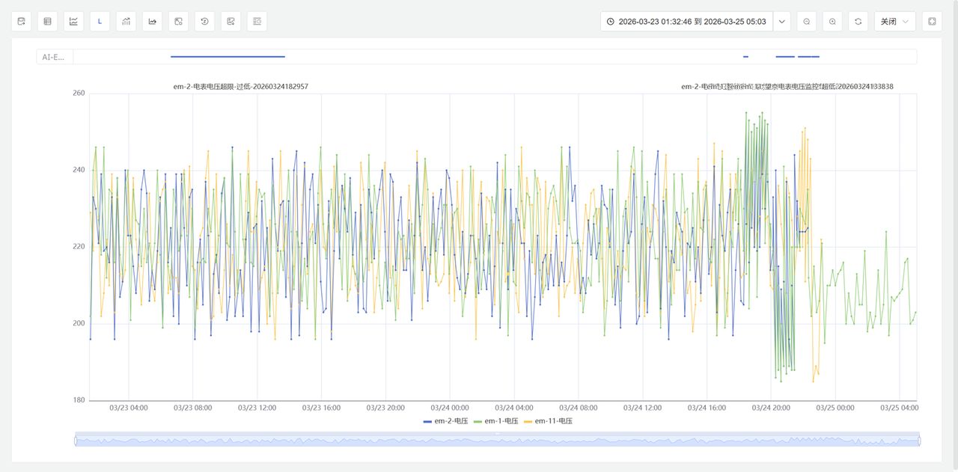
Task: Select the long blue event bar in AI-E row
Action: [228, 57]
